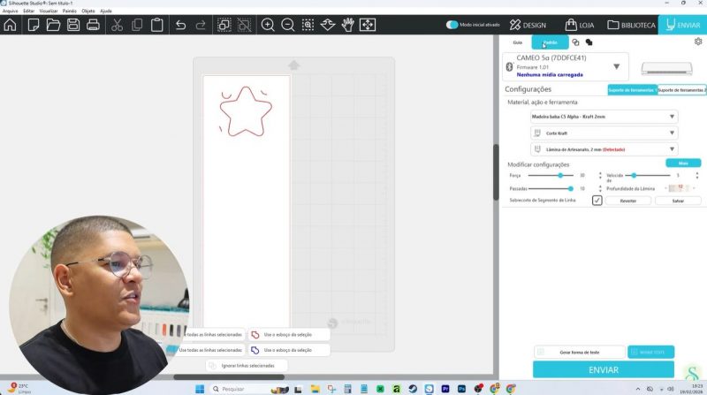Open the Arquivo menu
Viewport: 707px width, 395px height.
(x=10, y=11)
